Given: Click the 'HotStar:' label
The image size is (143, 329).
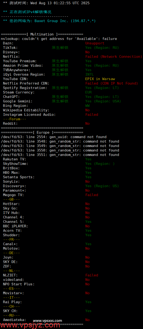Looking at the screenshot, I should pyautogui.click(x=11, y=204).
